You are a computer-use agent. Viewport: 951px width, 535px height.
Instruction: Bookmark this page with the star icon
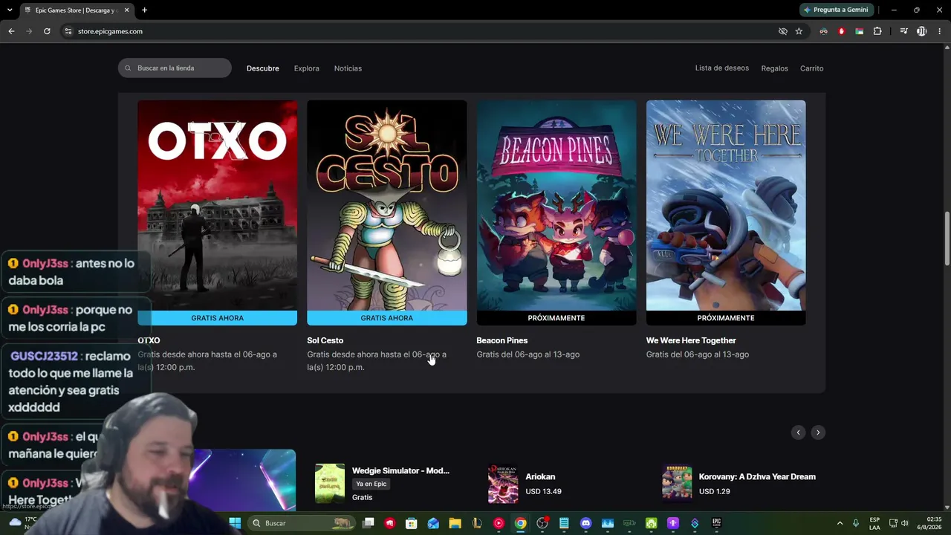(799, 31)
